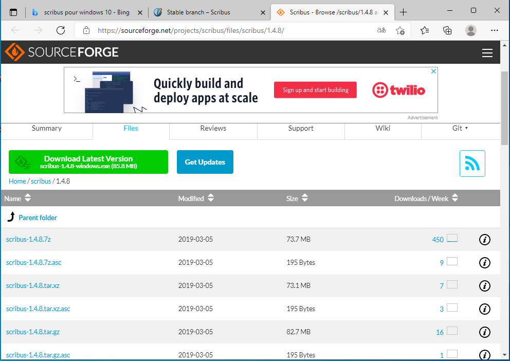Screen dimensions: 510x361
Task: Show info for scribus-1.4.8.tar.xz
Action: pyautogui.click(x=485, y=286)
